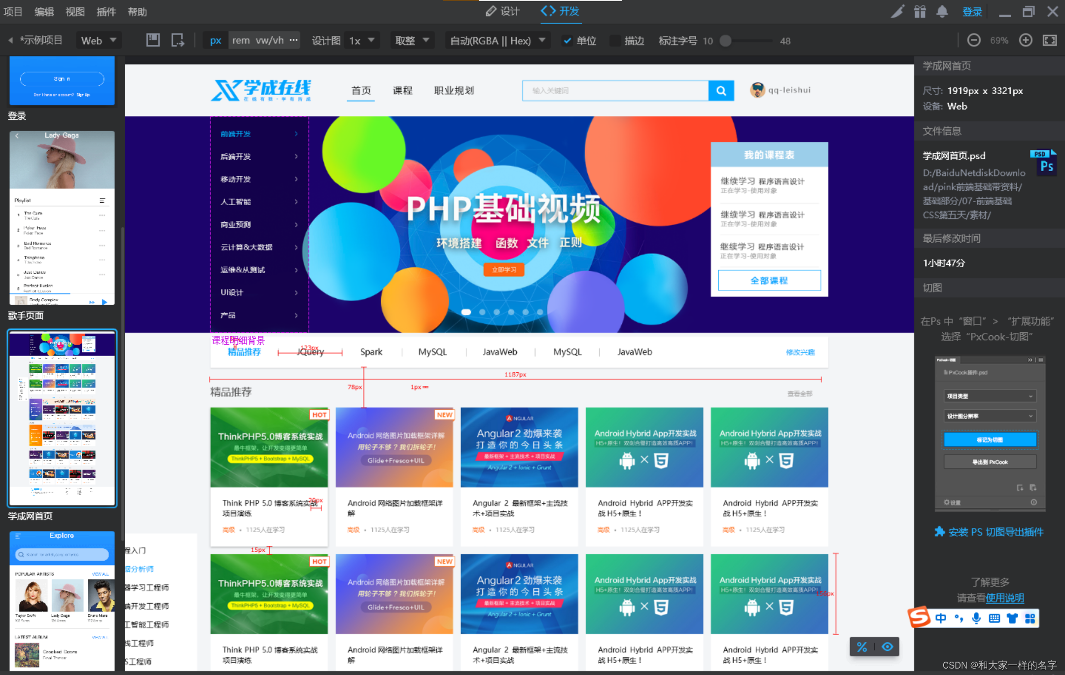Click the notification bell icon
Screen dimensions: 1065x675
click(x=942, y=11)
